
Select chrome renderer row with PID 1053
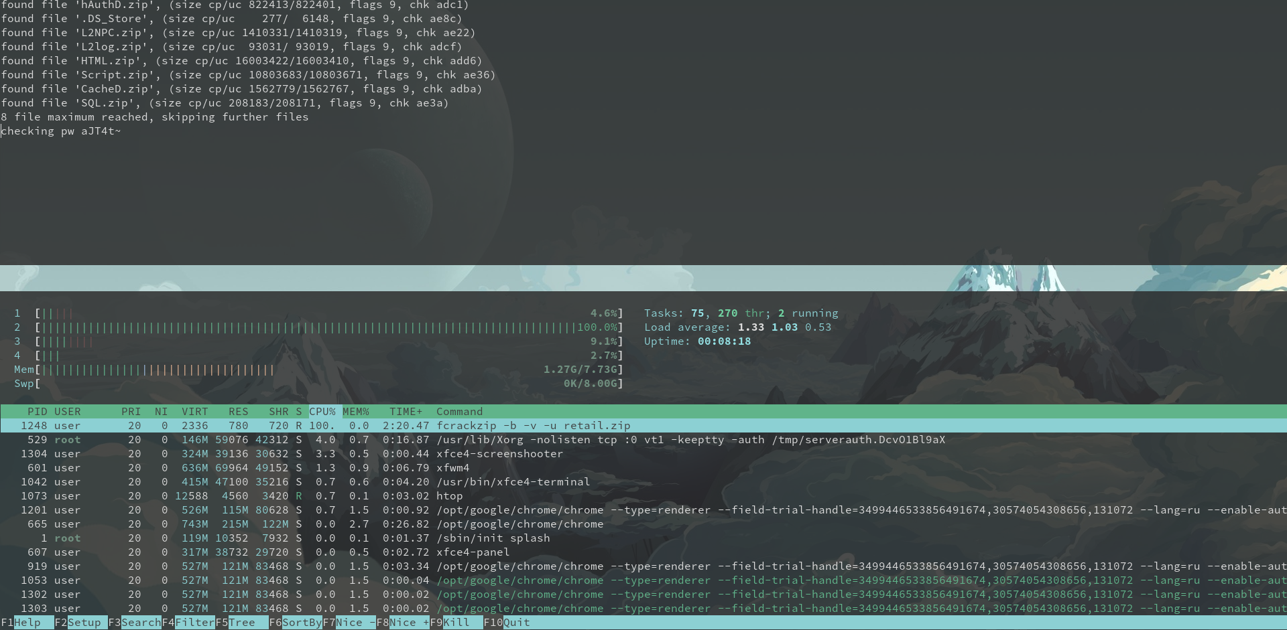tap(643, 580)
